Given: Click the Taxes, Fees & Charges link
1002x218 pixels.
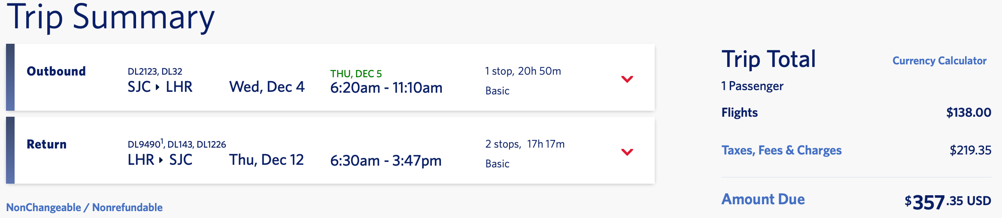Looking at the screenshot, I should [781, 150].
